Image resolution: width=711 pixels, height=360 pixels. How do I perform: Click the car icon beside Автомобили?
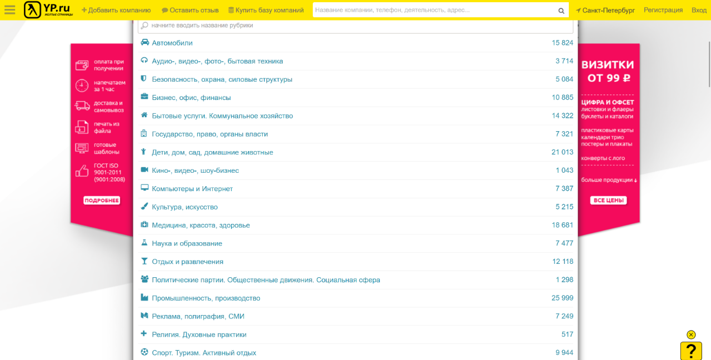click(x=144, y=42)
